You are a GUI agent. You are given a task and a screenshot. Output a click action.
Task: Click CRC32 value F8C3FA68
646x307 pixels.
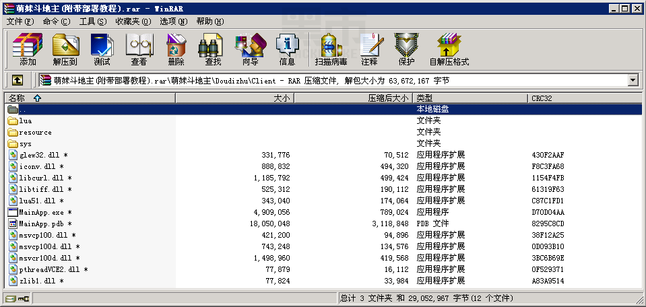548,167
